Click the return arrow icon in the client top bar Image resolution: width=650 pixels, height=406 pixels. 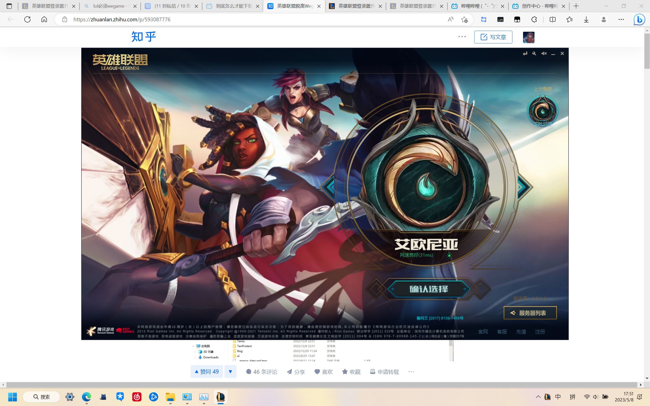click(525, 53)
